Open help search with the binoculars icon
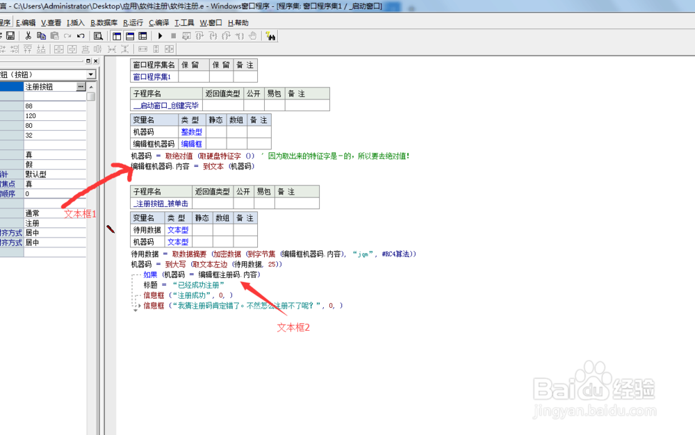Viewport: 695px width, 435px height. tap(270, 36)
